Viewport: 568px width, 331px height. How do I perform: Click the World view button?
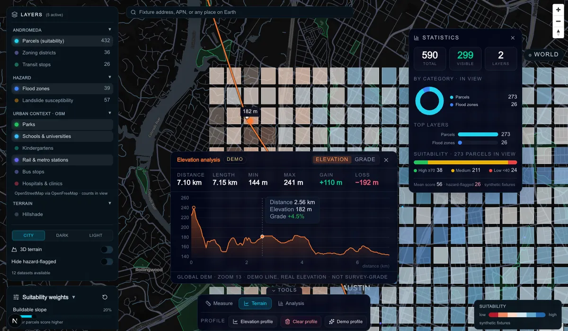click(x=543, y=55)
